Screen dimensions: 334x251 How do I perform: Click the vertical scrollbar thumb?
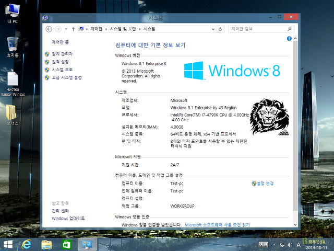[295, 126]
